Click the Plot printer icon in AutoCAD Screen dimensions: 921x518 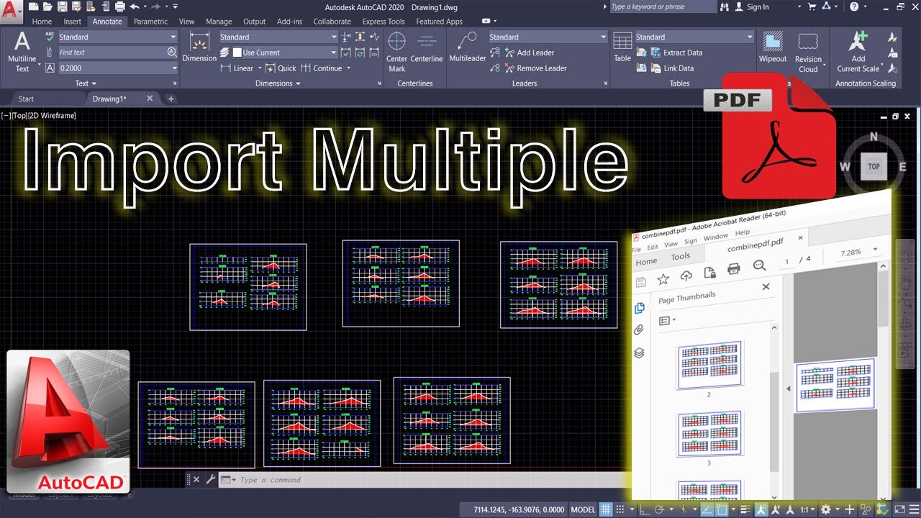click(119, 6)
